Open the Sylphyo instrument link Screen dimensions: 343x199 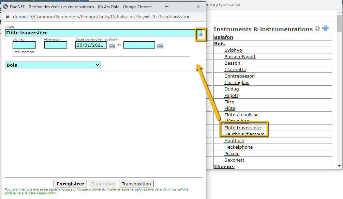tap(233, 50)
